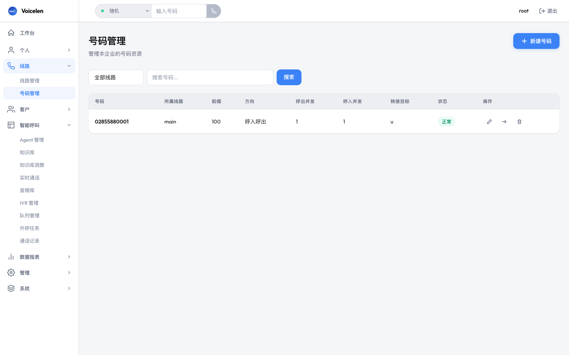Screen dimensions: 569x355
Task: Click the 号码 column header
Action: point(100,101)
